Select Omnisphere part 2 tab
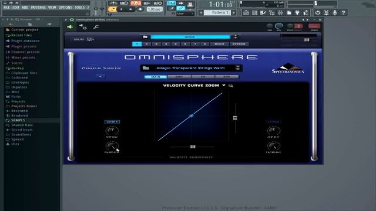The height and width of the screenshot is (211, 376). click(146, 44)
